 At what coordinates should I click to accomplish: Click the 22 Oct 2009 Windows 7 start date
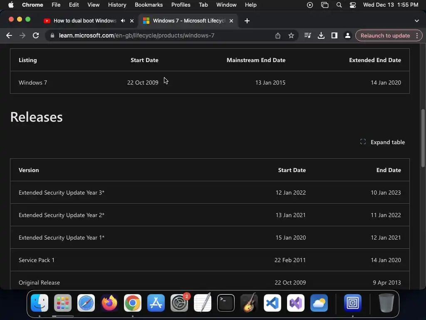pos(143,82)
